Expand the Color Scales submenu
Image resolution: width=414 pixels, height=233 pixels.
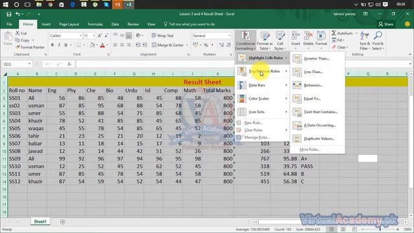(262, 98)
